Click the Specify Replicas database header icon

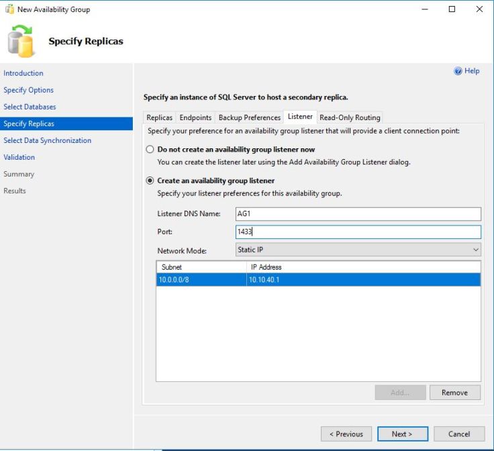coord(21,42)
